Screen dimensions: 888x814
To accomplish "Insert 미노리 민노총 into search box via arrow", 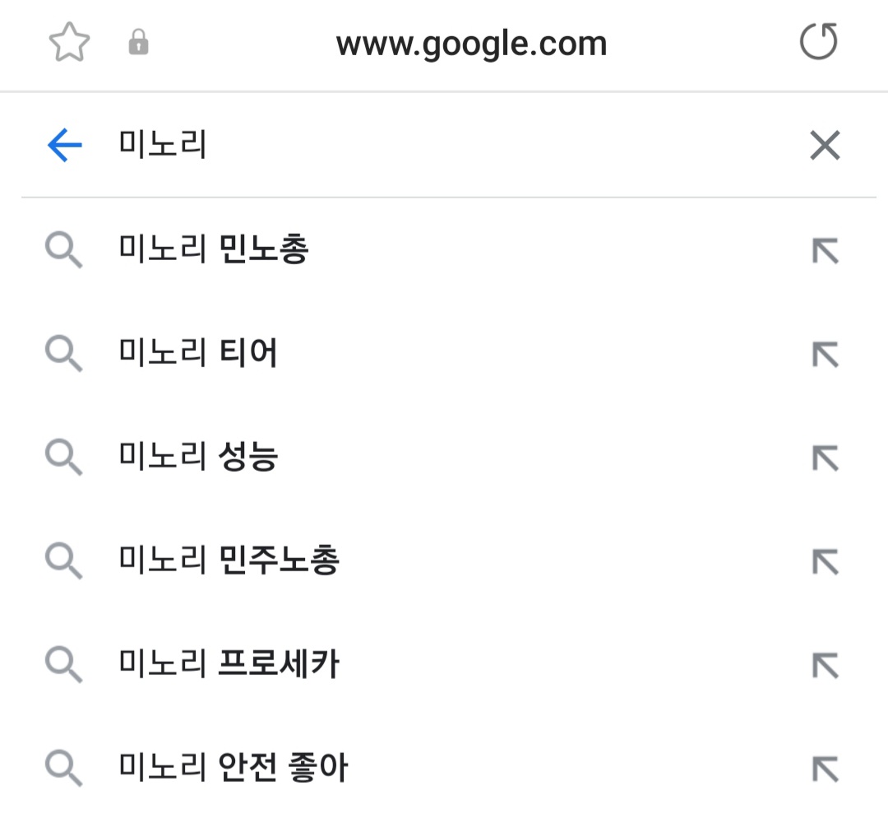I will 825,250.
